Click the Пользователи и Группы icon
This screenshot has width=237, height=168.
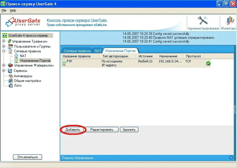click(10, 46)
